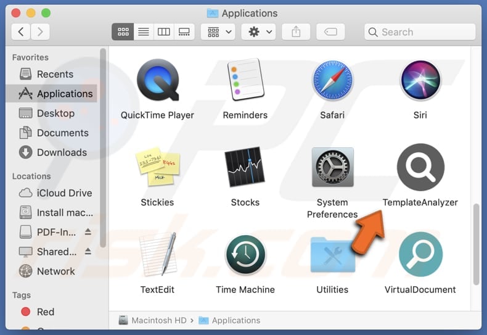Click the sidebar scrollbar thumb
487x335 pixels.
[103, 147]
